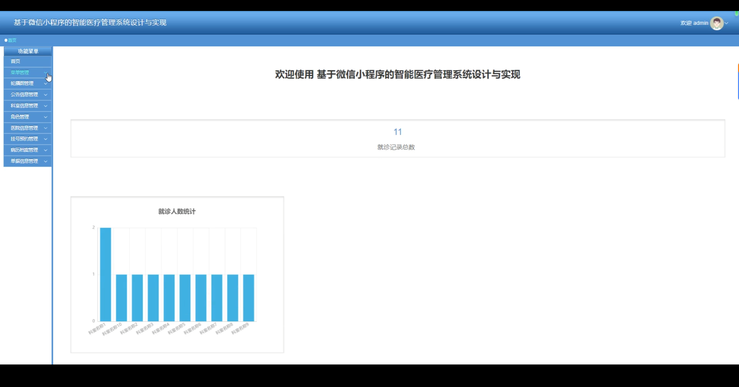Click the admin user avatar icon
The width and height of the screenshot is (739, 387).
716,23
